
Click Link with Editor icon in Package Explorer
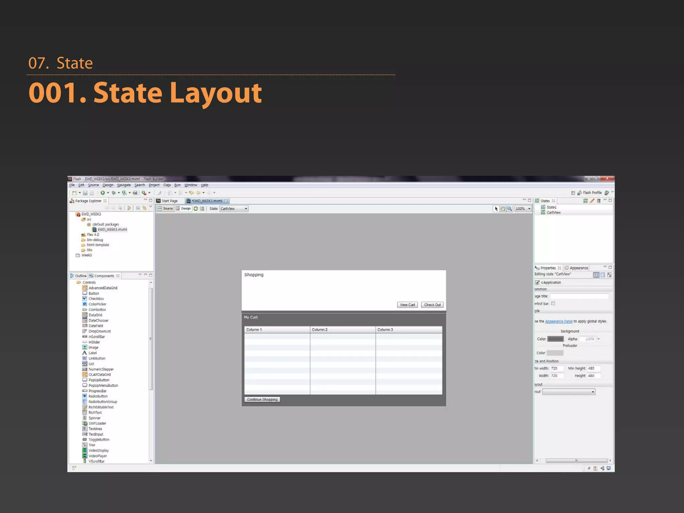[x=144, y=208]
